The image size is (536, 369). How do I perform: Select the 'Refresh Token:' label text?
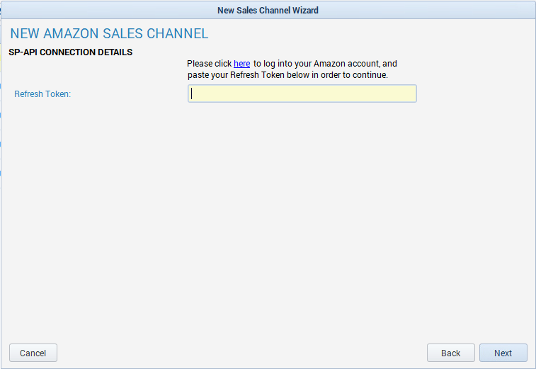[42, 94]
